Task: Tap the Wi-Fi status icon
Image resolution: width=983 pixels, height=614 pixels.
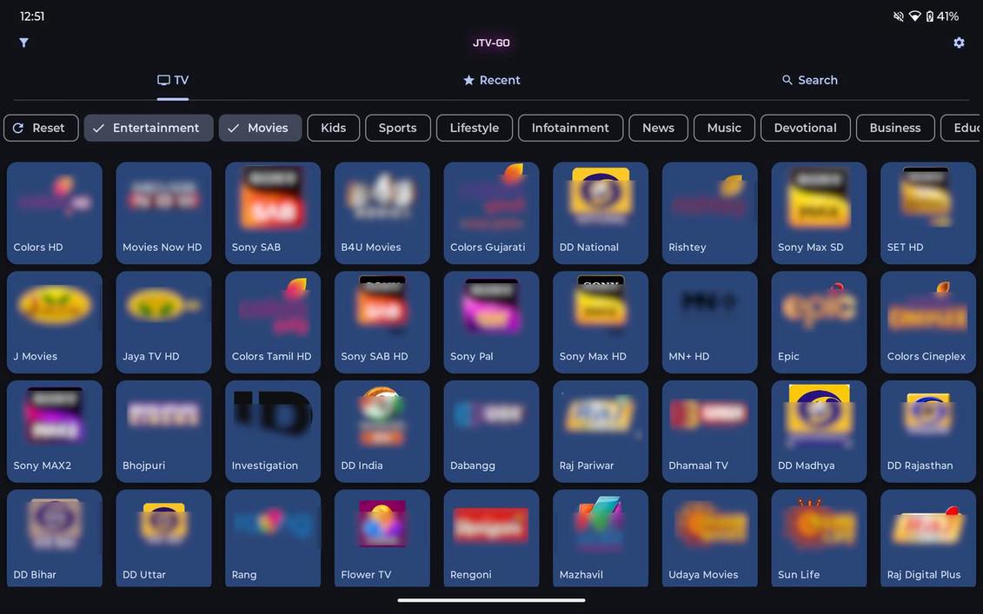Action: click(914, 17)
